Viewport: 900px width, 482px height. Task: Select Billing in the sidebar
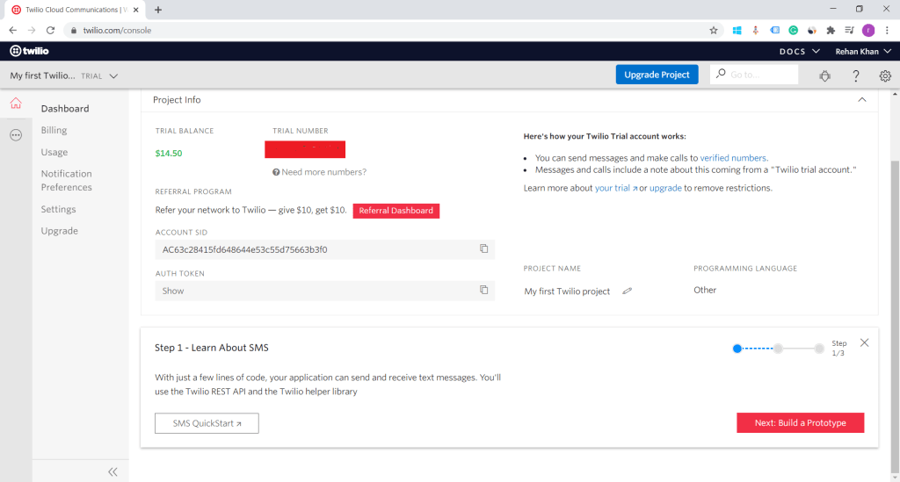pyautogui.click(x=54, y=130)
